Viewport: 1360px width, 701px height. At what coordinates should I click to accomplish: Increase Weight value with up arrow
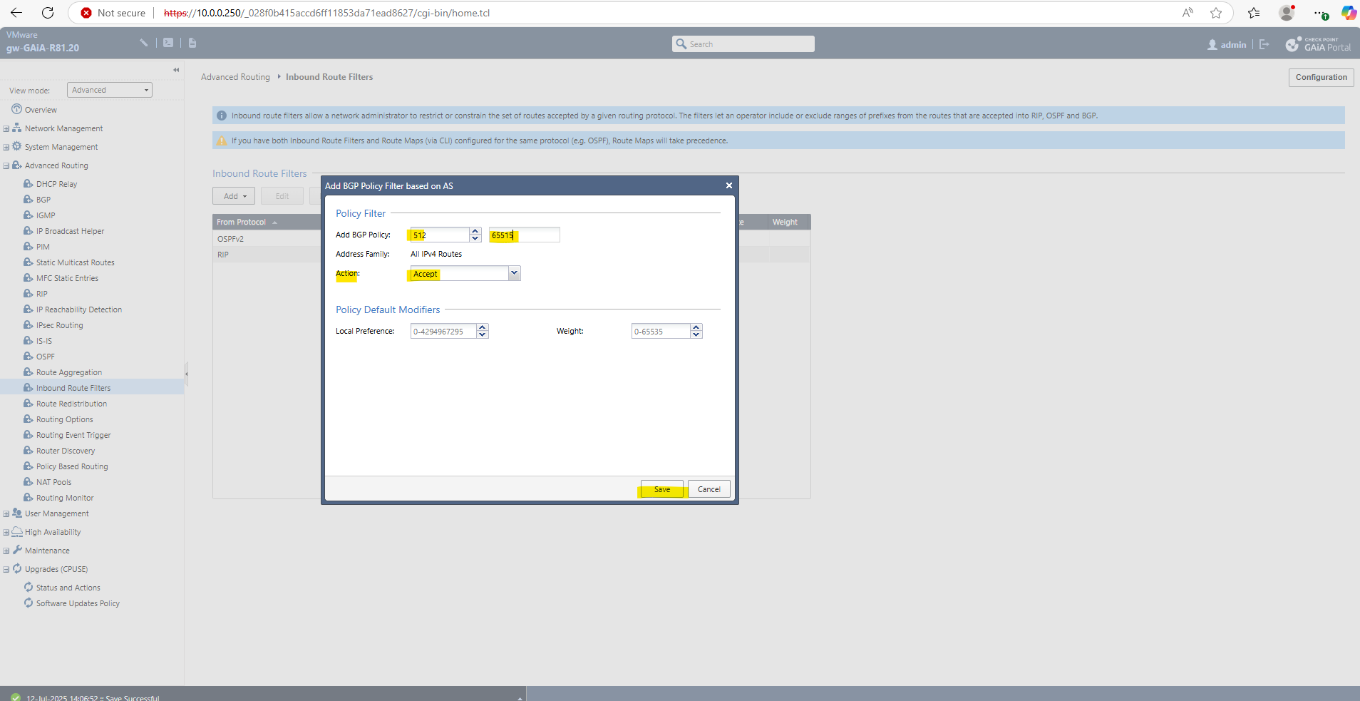[x=696, y=327]
